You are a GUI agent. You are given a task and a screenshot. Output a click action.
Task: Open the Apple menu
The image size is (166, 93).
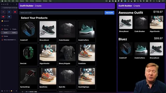click(x=2, y=1)
